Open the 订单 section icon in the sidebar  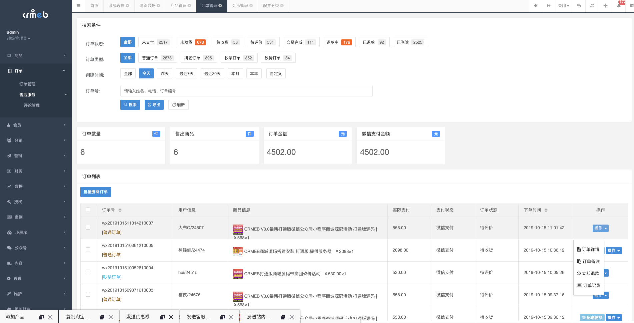9,71
